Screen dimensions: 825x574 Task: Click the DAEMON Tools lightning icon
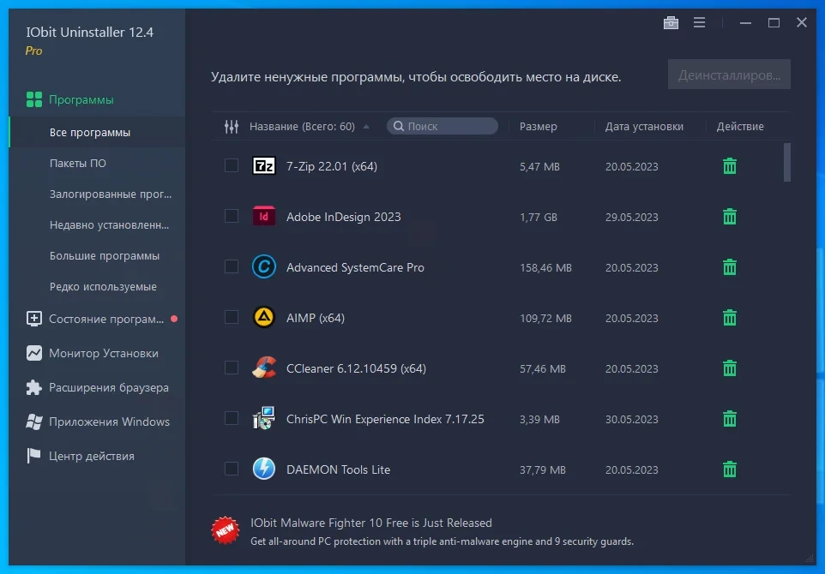(263, 469)
